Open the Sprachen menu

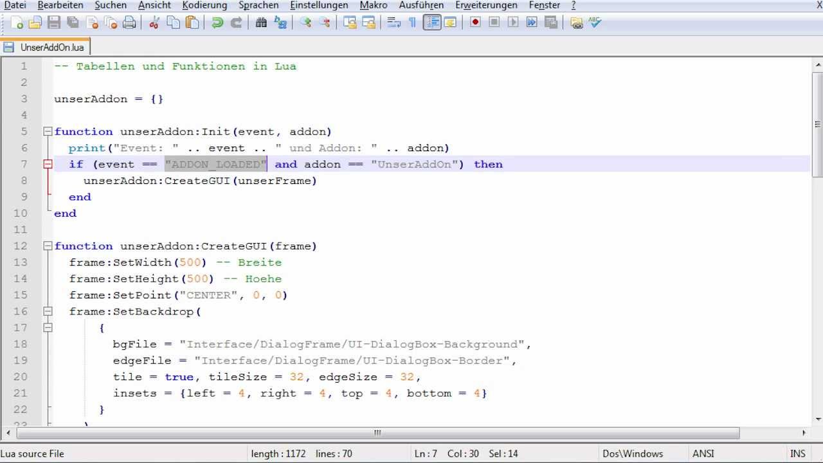pyautogui.click(x=258, y=5)
